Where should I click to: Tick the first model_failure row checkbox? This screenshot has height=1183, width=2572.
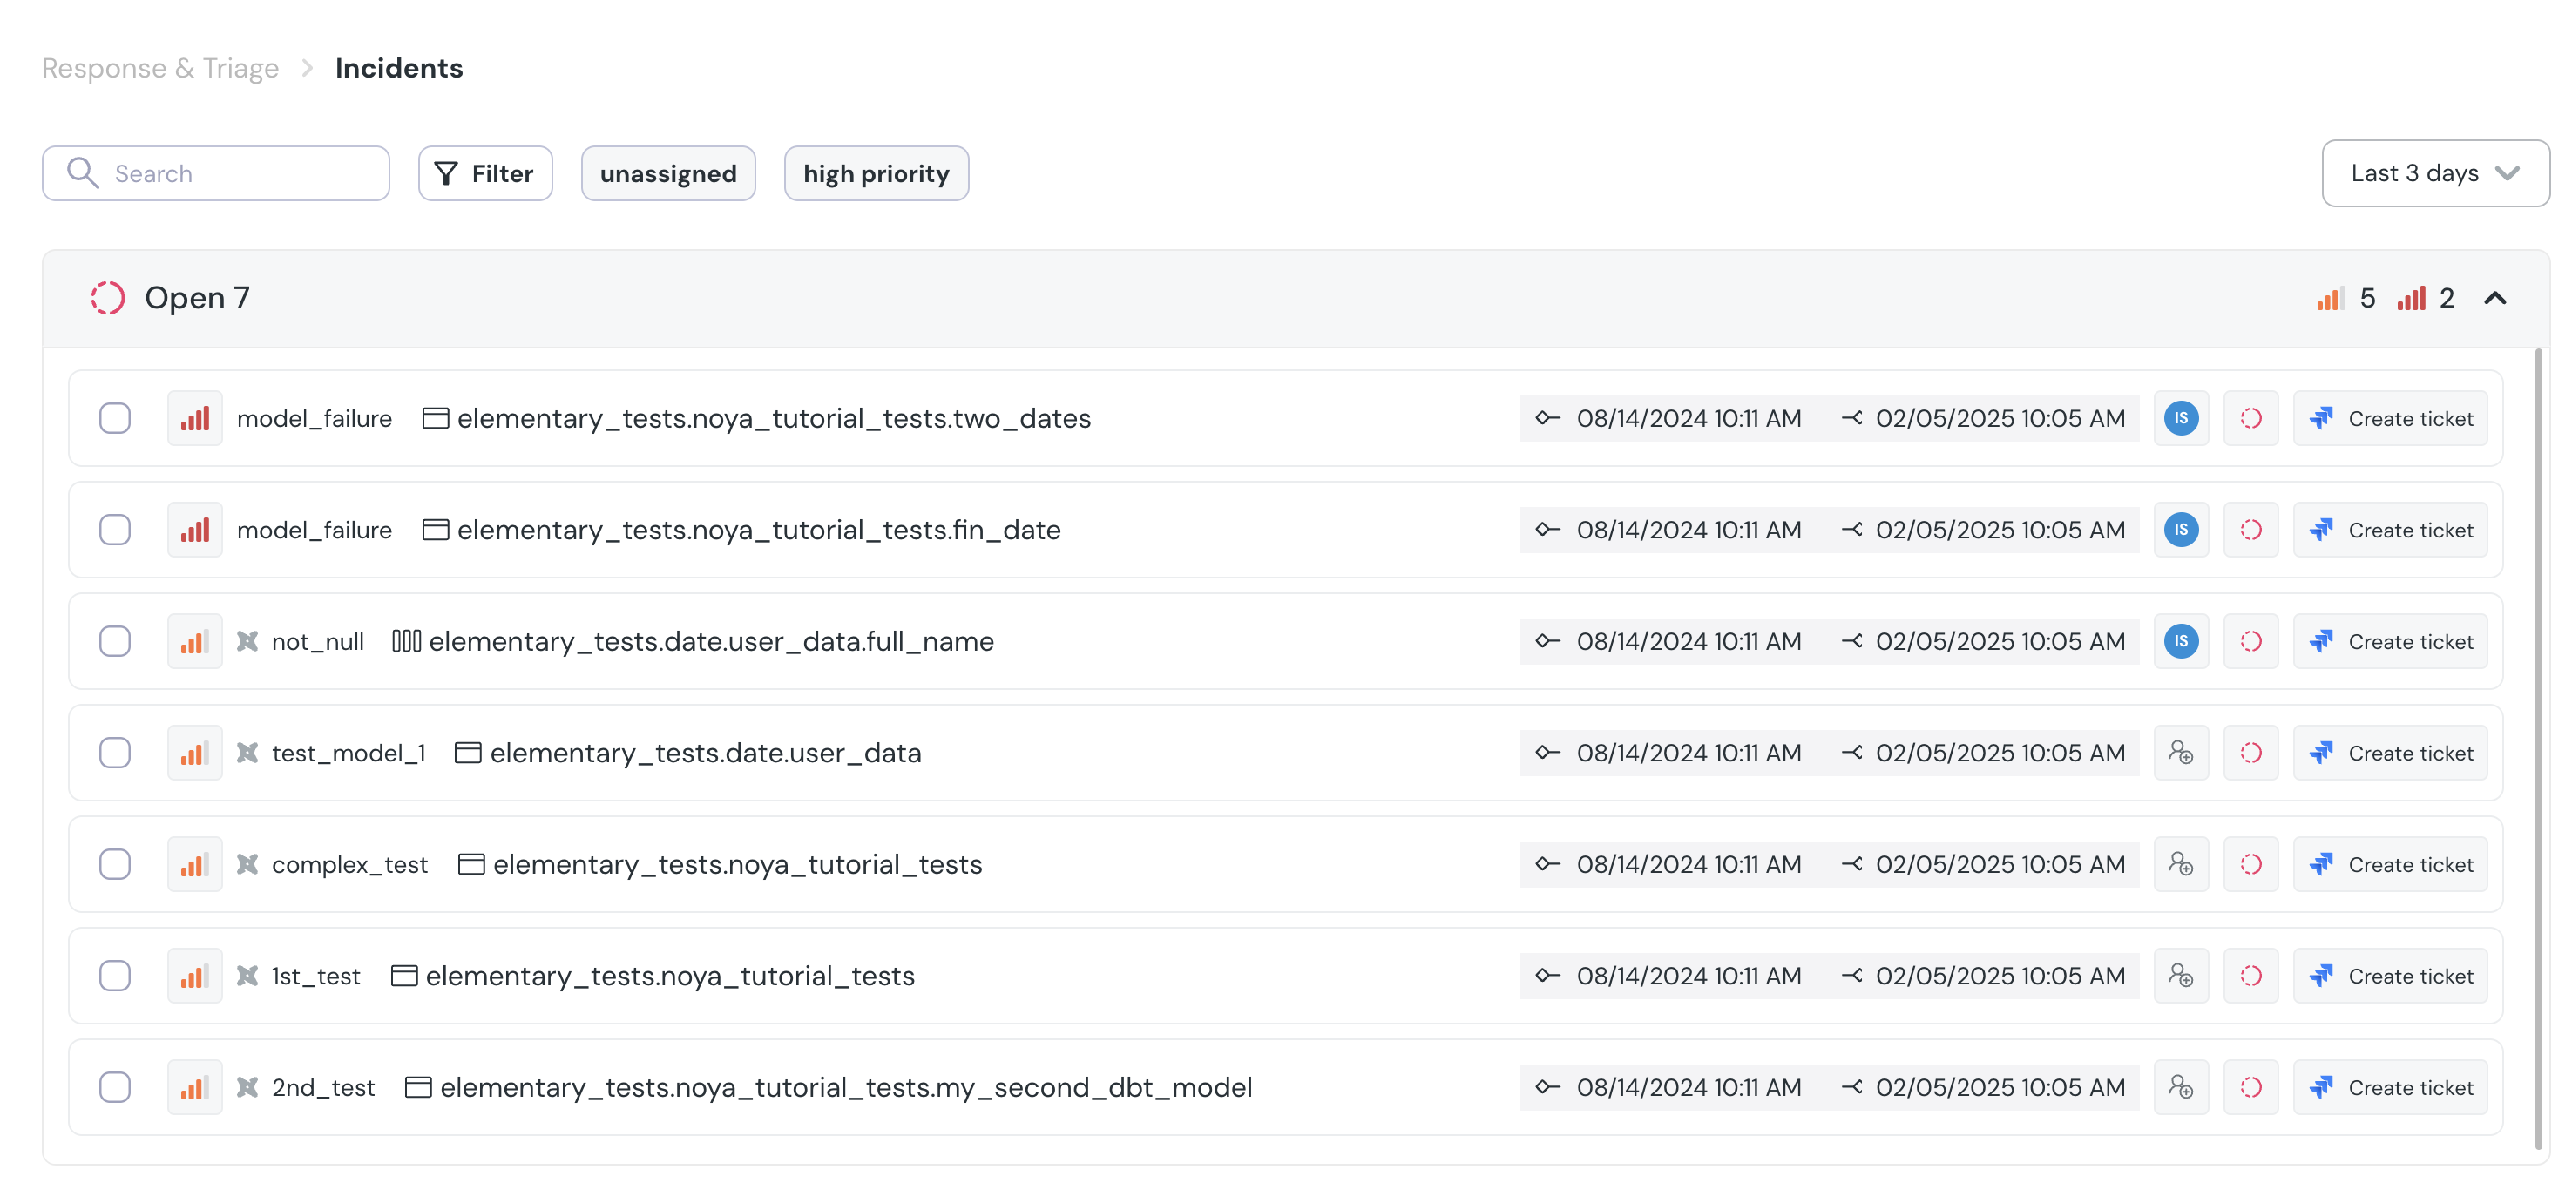pos(115,418)
